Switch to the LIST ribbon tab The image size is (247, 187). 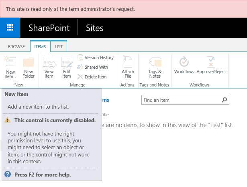pos(59,47)
